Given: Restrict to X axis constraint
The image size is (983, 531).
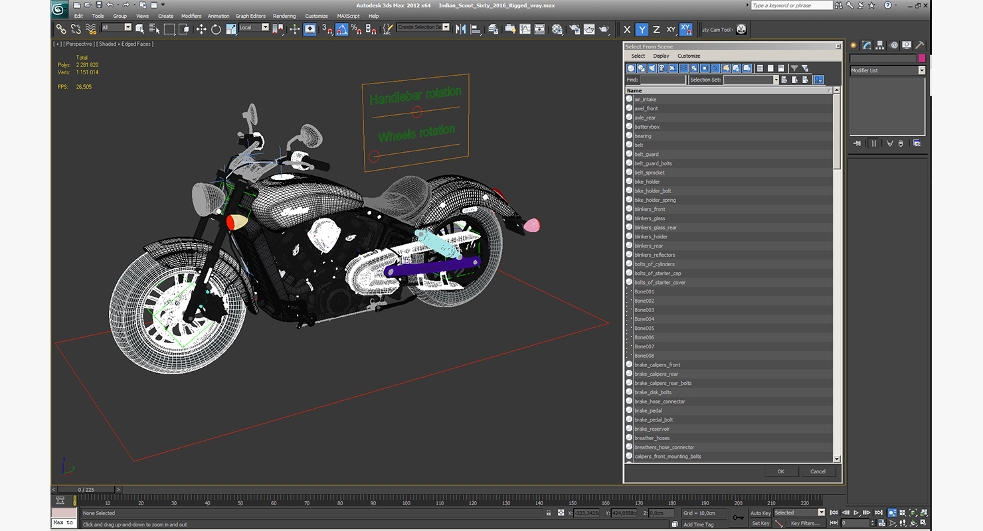Looking at the screenshot, I should (627, 29).
